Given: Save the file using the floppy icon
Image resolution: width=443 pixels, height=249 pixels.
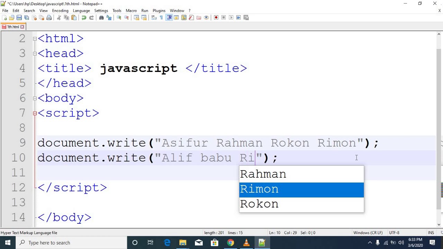Looking at the screenshot, I should (19, 17).
